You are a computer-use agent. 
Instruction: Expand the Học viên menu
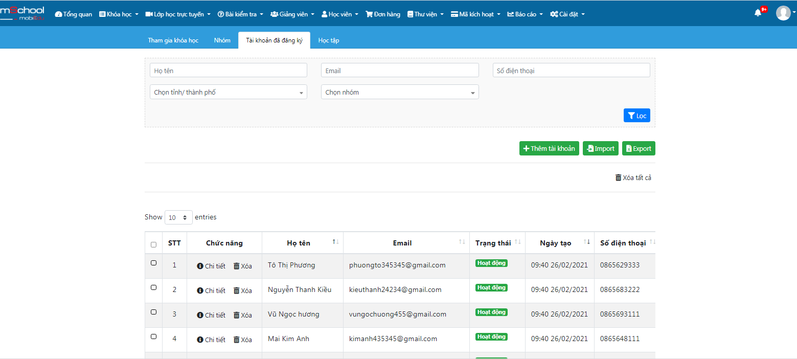[x=340, y=14]
